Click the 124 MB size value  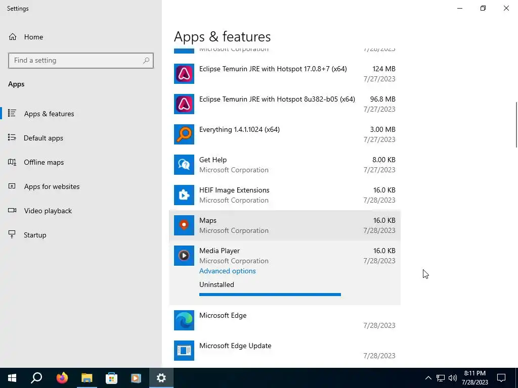[384, 69]
